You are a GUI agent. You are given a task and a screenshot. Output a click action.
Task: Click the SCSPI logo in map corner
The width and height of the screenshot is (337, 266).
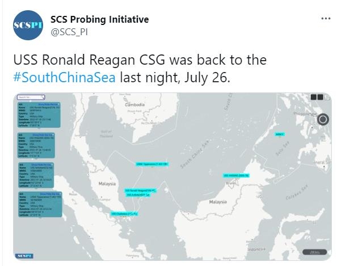coord(24,256)
